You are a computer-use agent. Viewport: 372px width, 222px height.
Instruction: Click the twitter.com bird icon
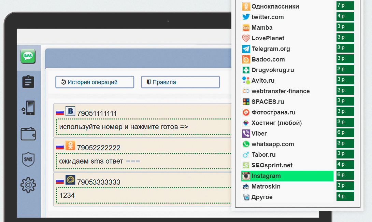(x=246, y=17)
